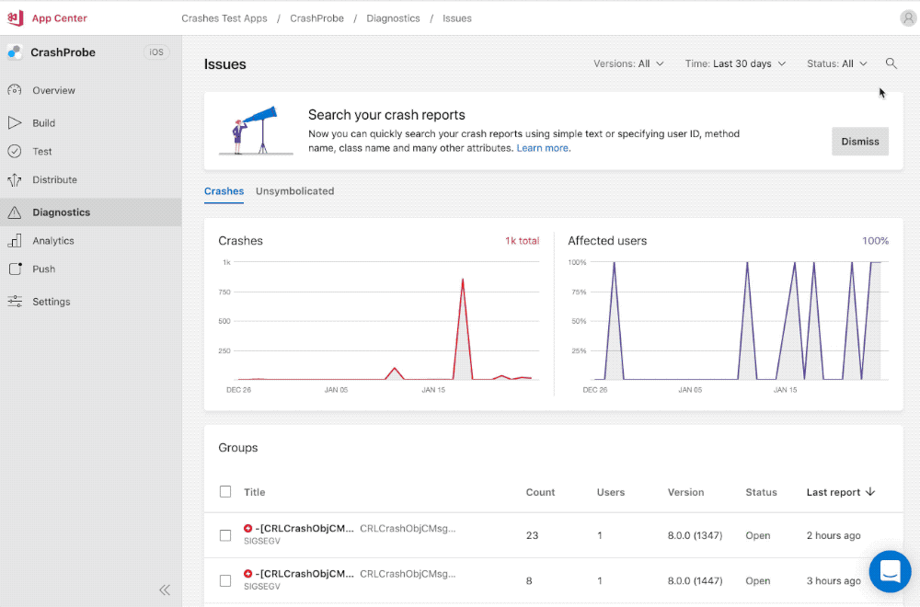Collapse the sidebar with double chevron

[x=165, y=590]
